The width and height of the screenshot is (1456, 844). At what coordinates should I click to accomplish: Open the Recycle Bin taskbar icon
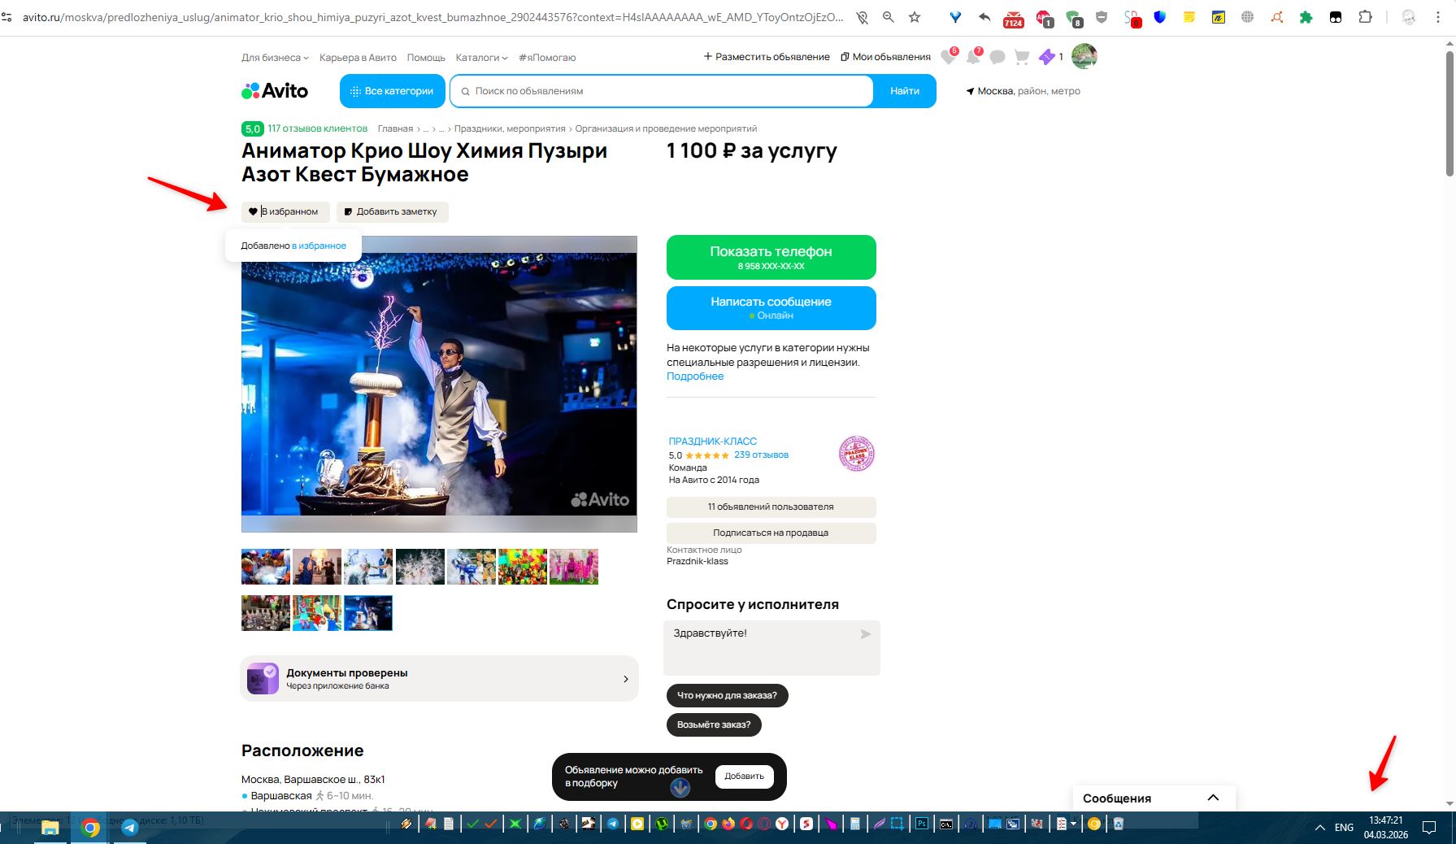click(x=1119, y=824)
